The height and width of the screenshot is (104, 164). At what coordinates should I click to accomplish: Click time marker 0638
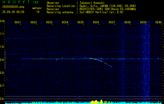127,22
